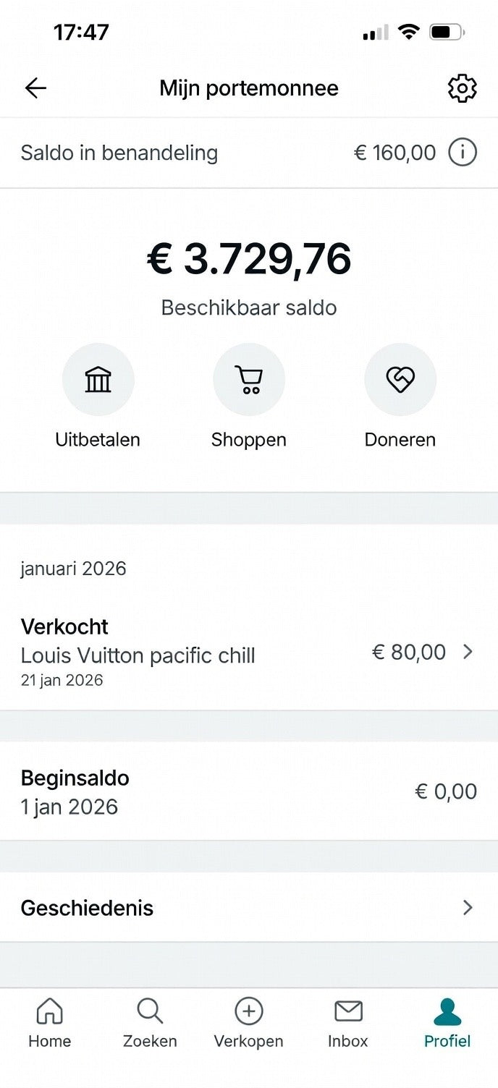Tap the Uitbetalen bank icon
This screenshot has height=1088, width=498.
click(98, 379)
